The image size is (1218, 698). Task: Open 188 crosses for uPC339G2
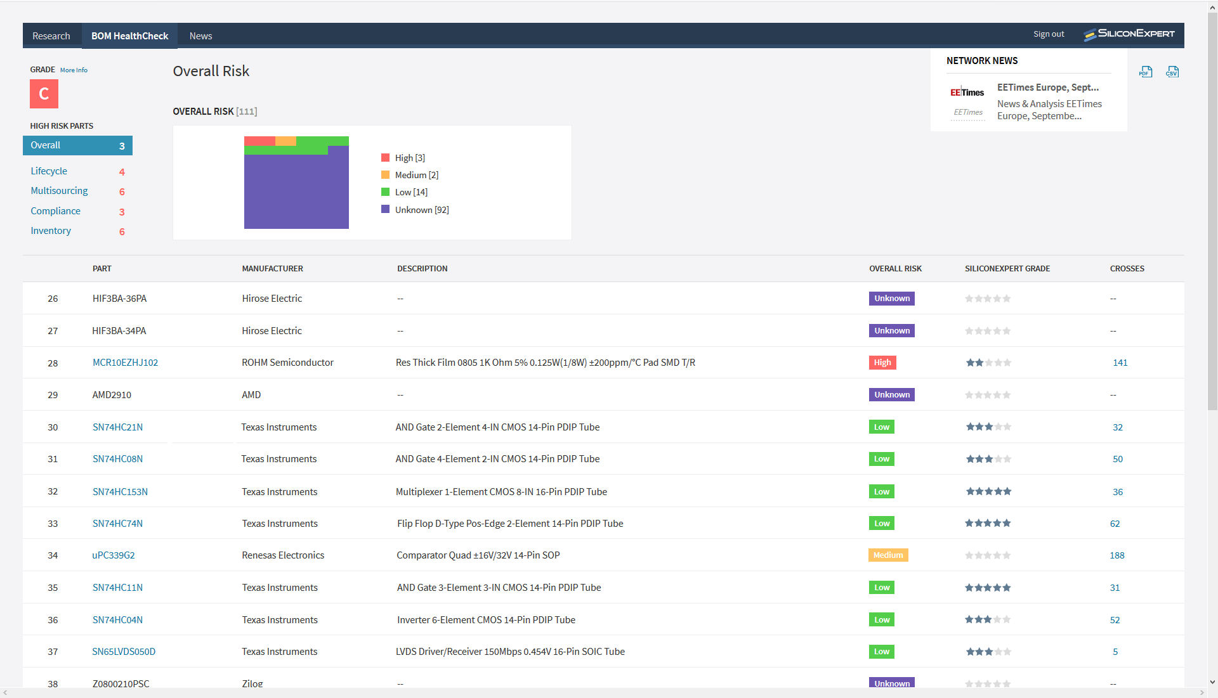1117,555
